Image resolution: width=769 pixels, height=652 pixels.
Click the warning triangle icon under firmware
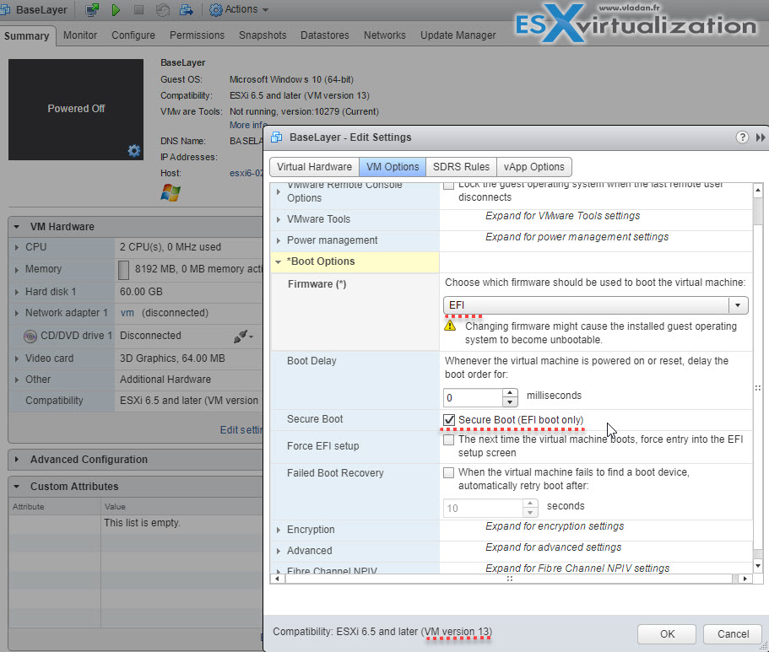pyautogui.click(x=450, y=326)
